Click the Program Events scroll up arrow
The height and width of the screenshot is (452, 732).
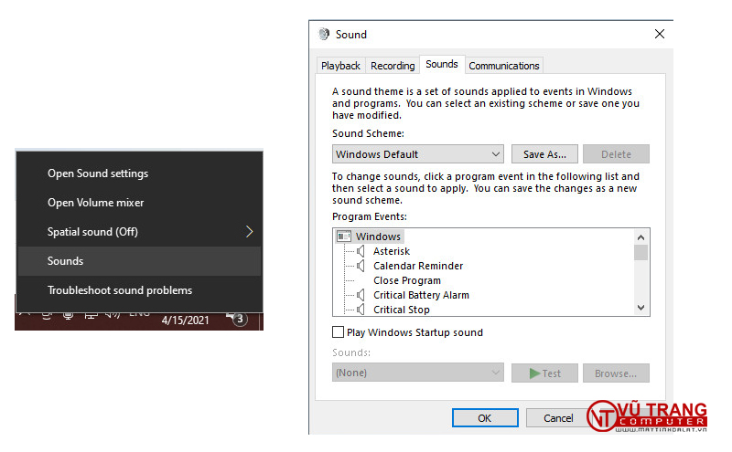click(641, 237)
